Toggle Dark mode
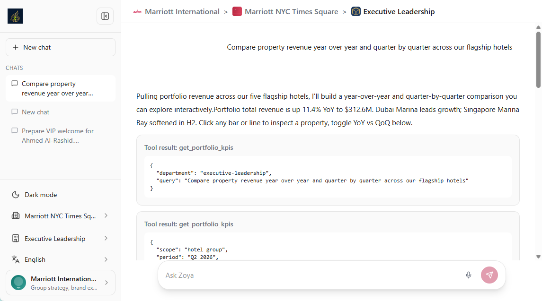The width and height of the screenshot is (542, 301). [61, 195]
